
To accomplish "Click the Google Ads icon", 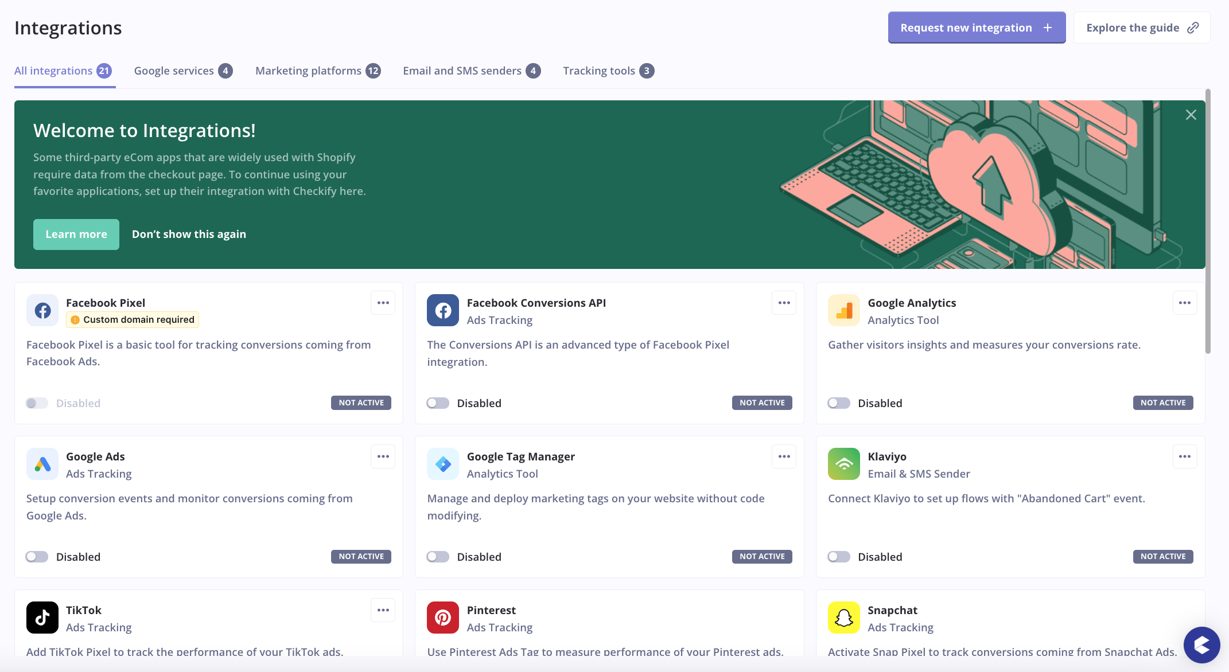I will click(42, 464).
